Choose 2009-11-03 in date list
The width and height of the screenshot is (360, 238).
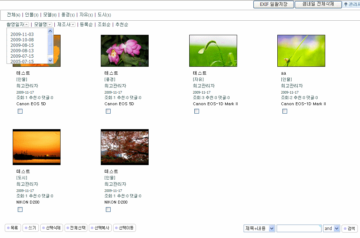[x=22, y=34]
